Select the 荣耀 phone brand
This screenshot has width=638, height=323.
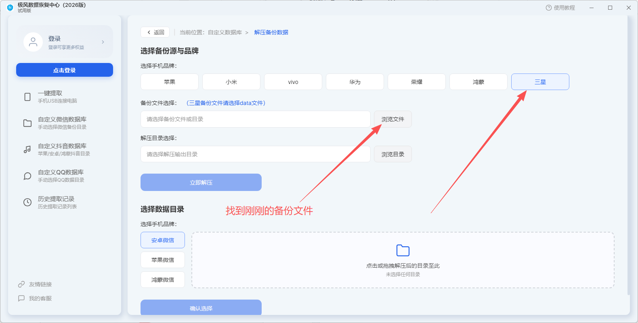tap(417, 82)
